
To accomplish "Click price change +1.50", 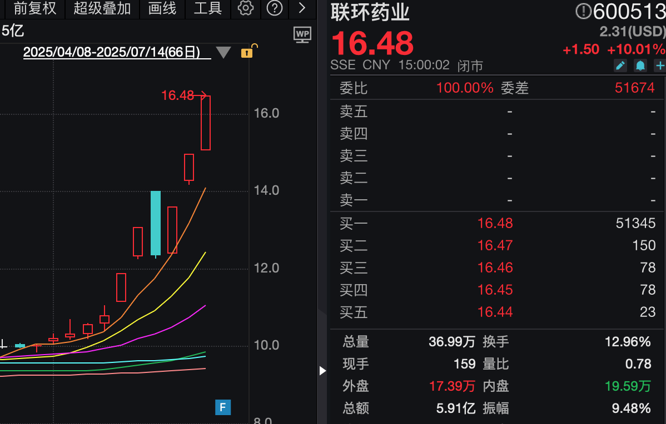I will (580, 49).
